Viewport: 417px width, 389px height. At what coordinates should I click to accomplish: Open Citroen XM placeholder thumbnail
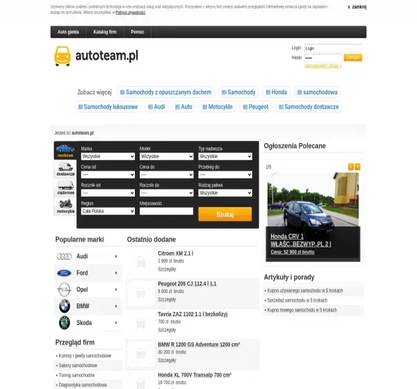click(140, 262)
